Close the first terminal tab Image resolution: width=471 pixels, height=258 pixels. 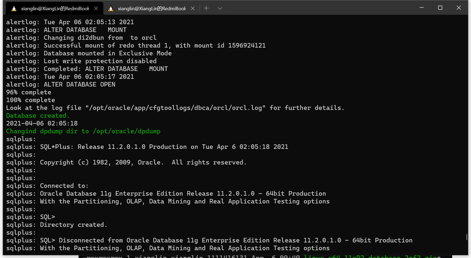[96, 8]
